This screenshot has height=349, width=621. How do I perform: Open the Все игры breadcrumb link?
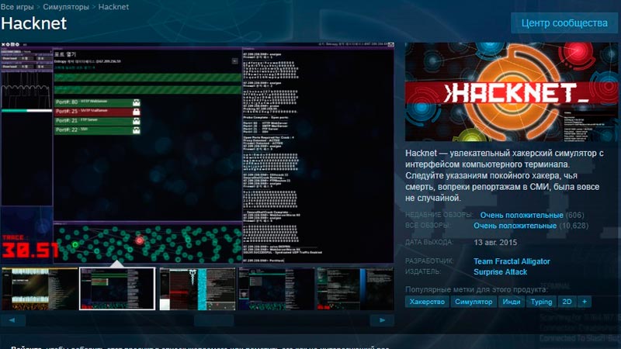click(17, 7)
